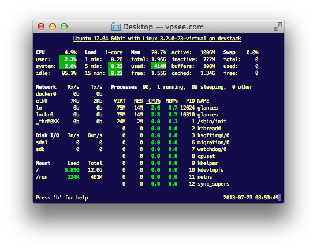Select the MEM% column header

(171, 101)
